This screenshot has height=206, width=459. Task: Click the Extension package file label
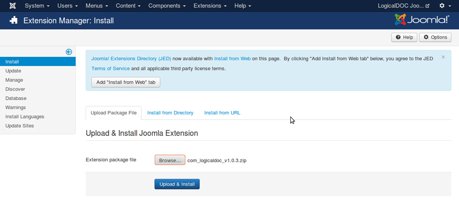pyautogui.click(x=111, y=160)
